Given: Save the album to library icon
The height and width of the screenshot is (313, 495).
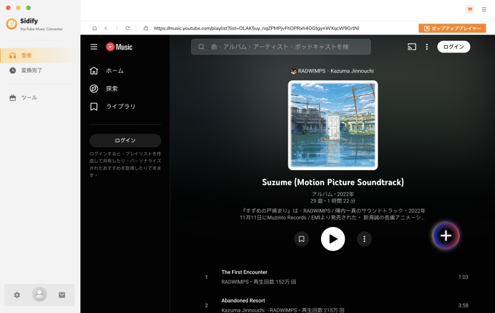Looking at the screenshot, I should (301, 239).
